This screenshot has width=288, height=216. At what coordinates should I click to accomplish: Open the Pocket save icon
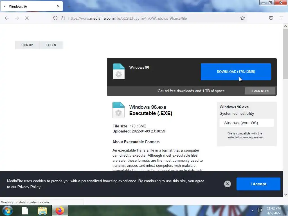coord(271,18)
